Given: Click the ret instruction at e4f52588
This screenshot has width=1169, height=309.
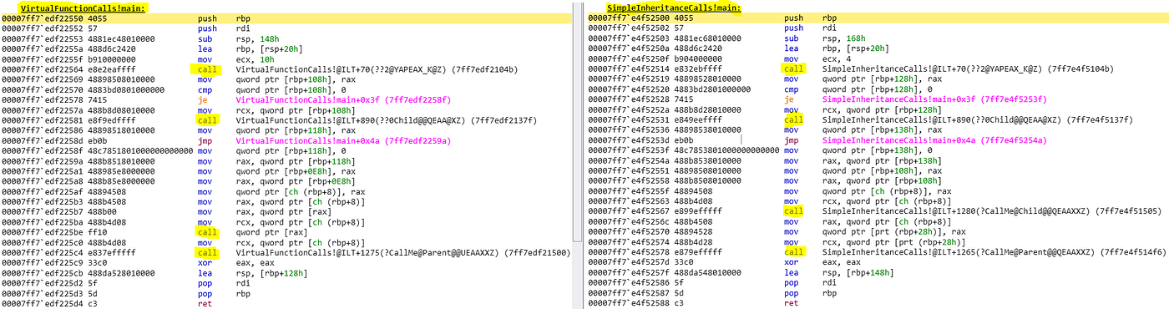Looking at the screenshot, I should 790,304.
